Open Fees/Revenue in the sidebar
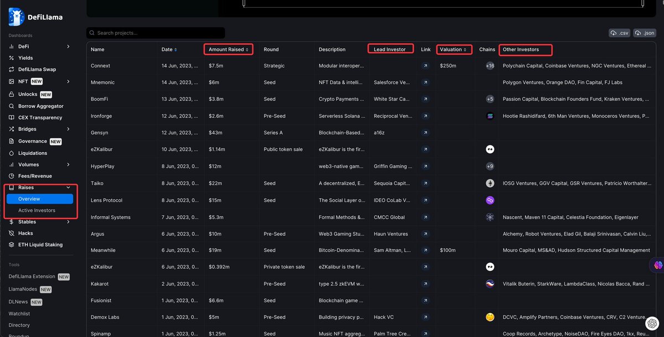The width and height of the screenshot is (664, 337). (x=35, y=176)
